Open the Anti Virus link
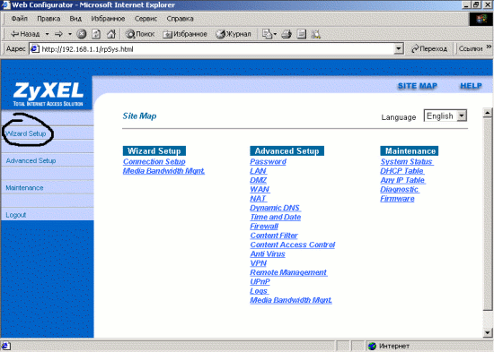Viewport: 494px width, 352px height. (x=268, y=254)
